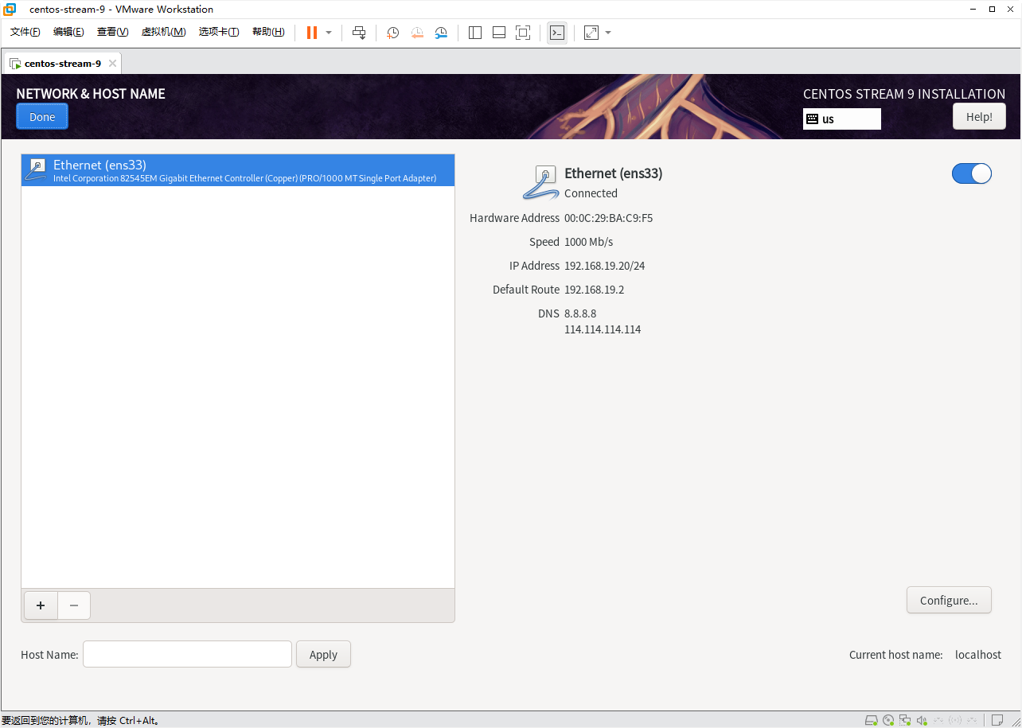Open the 虚拟机(M) menu

pos(163,32)
